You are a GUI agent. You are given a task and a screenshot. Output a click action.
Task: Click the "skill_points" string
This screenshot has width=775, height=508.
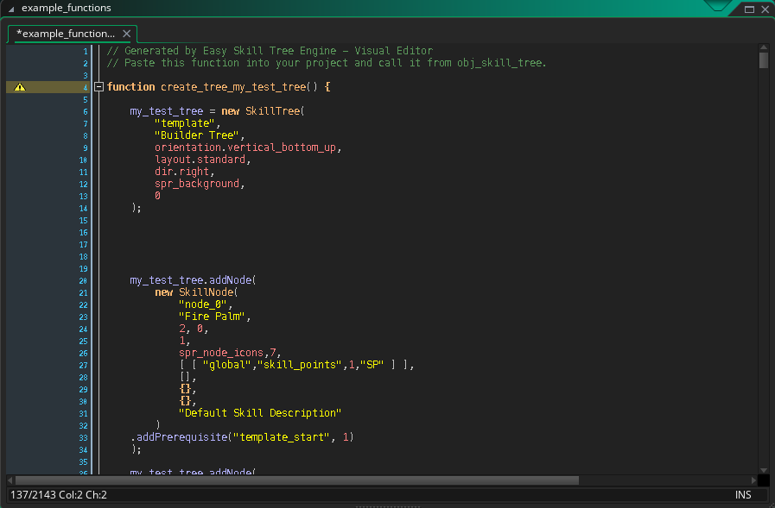pyautogui.click(x=300, y=365)
